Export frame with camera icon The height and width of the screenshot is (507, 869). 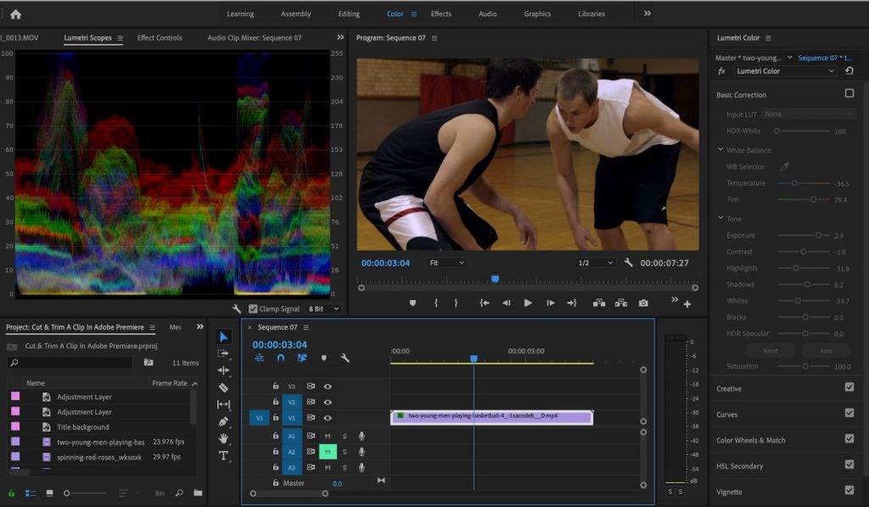click(x=643, y=303)
